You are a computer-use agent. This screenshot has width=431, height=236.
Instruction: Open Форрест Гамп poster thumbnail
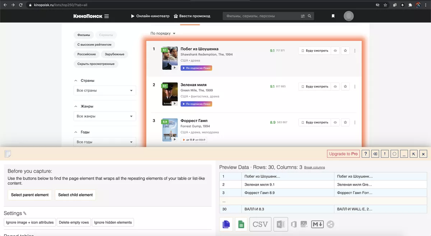[170, 130]
